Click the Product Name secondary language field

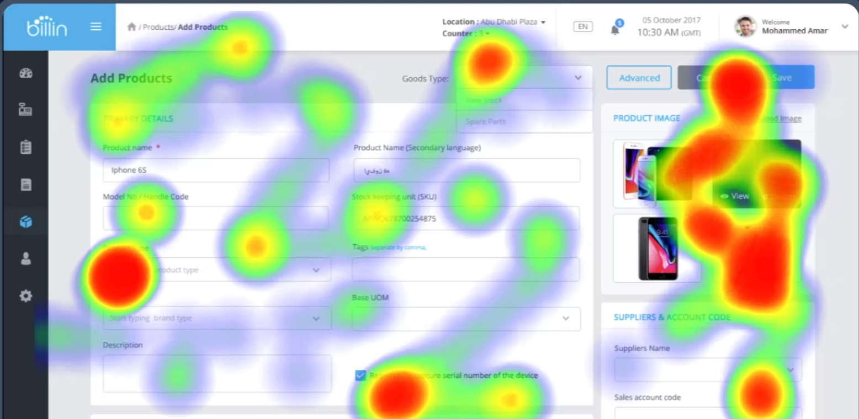point(466,170)
